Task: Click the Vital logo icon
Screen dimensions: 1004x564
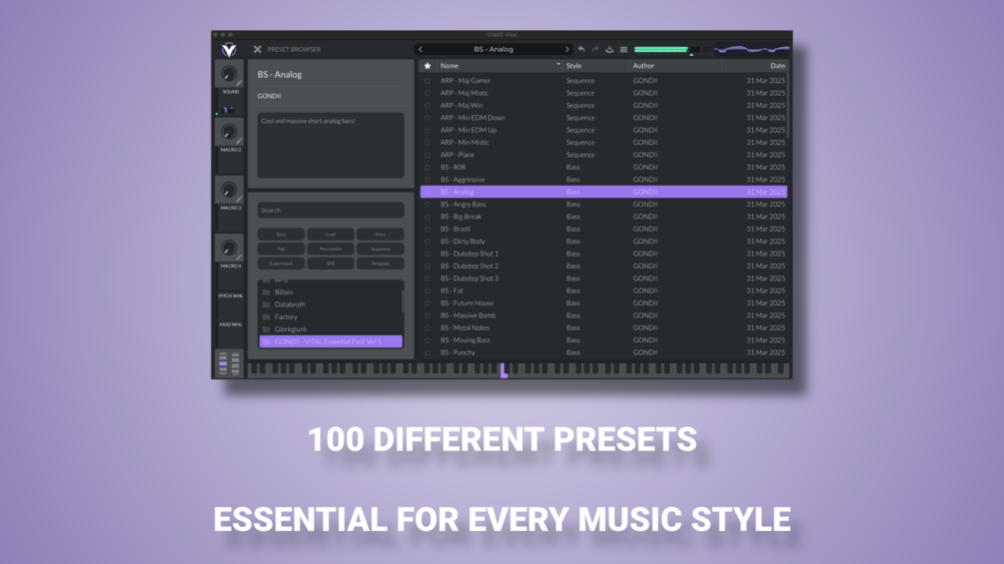Action: point(229,49)
